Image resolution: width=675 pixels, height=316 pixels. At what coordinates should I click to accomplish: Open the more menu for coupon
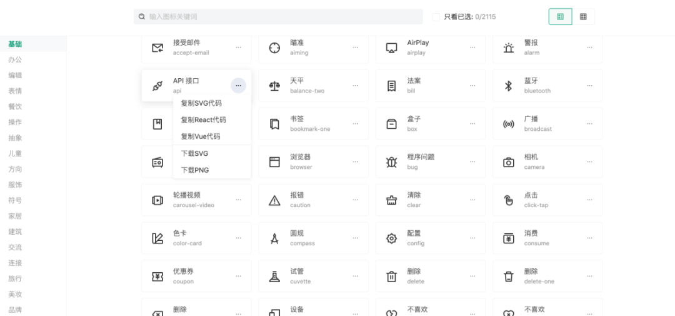point(239,276)
